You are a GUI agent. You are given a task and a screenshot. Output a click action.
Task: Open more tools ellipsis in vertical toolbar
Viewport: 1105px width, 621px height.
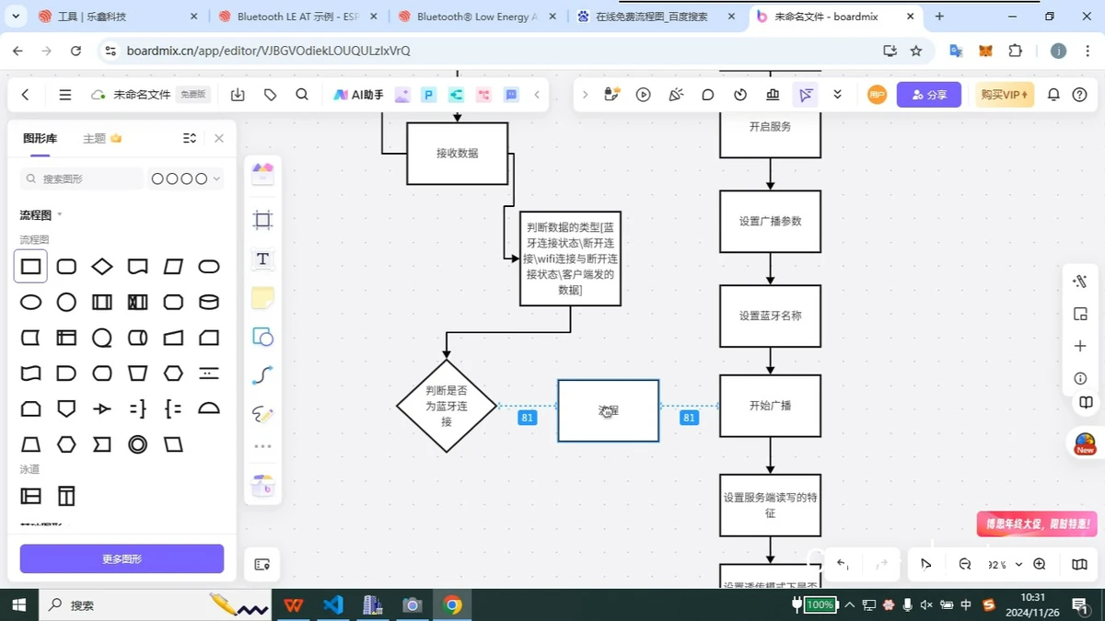262,446
